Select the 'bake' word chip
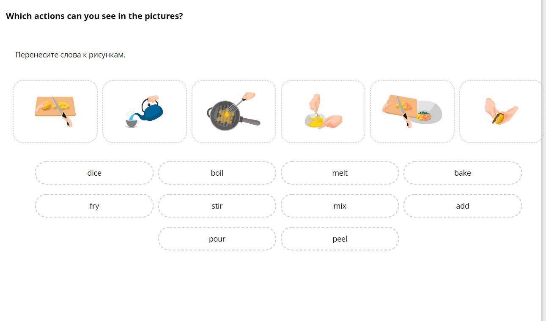The width and height of the screenshot is (546, 321). pyautogui.click(x=462, y=173)
